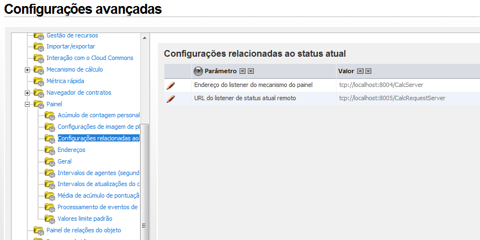Click value tcp://localhost:8005/CalcRequestServer
The height and width of the screenshot is (240, 480).
tap(392, 98)
